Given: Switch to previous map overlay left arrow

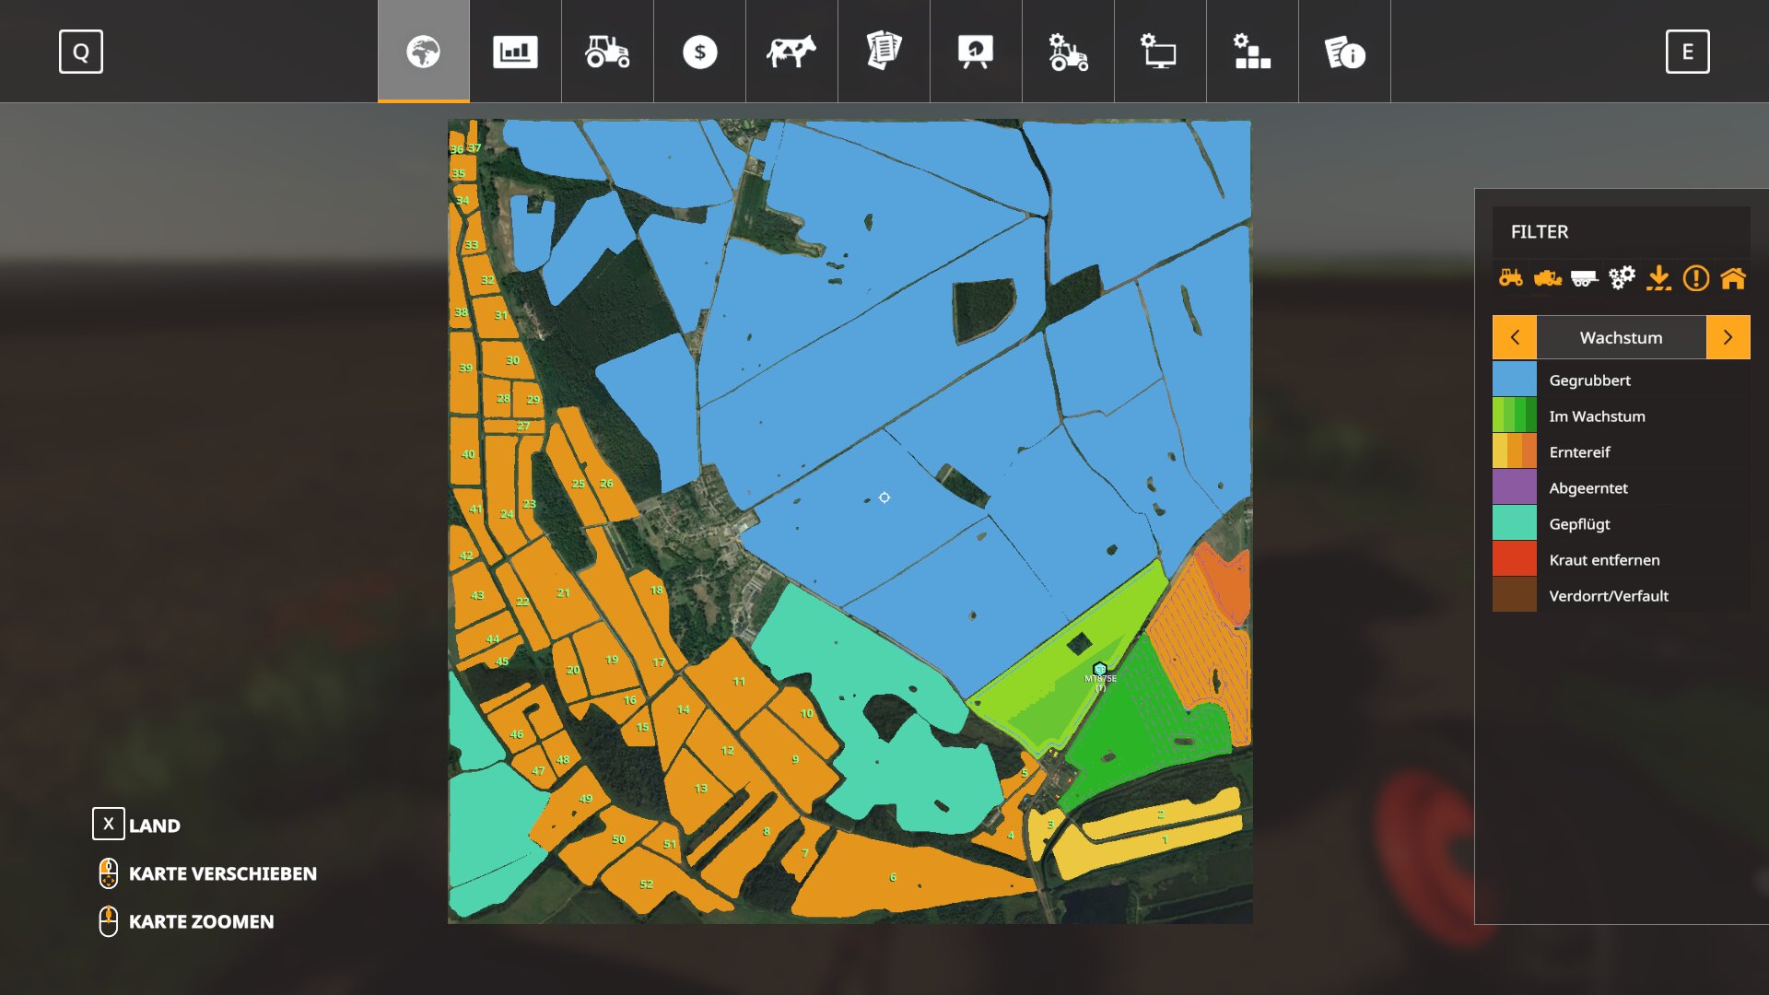Looking at the screenshot, I should [1515, 337].
